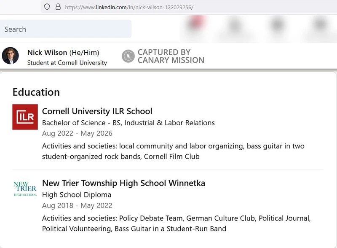Open Cornell University ILR School link
The width and height of the screenshot is (337, 248).
[97, 111]
